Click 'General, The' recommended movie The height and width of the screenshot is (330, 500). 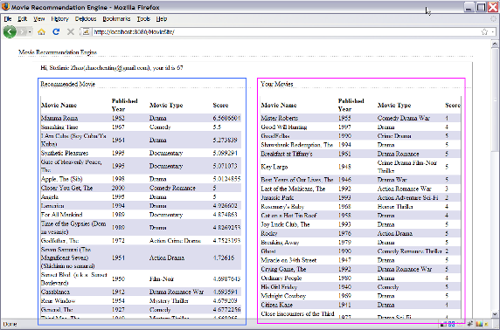click(x=57, y=310)
